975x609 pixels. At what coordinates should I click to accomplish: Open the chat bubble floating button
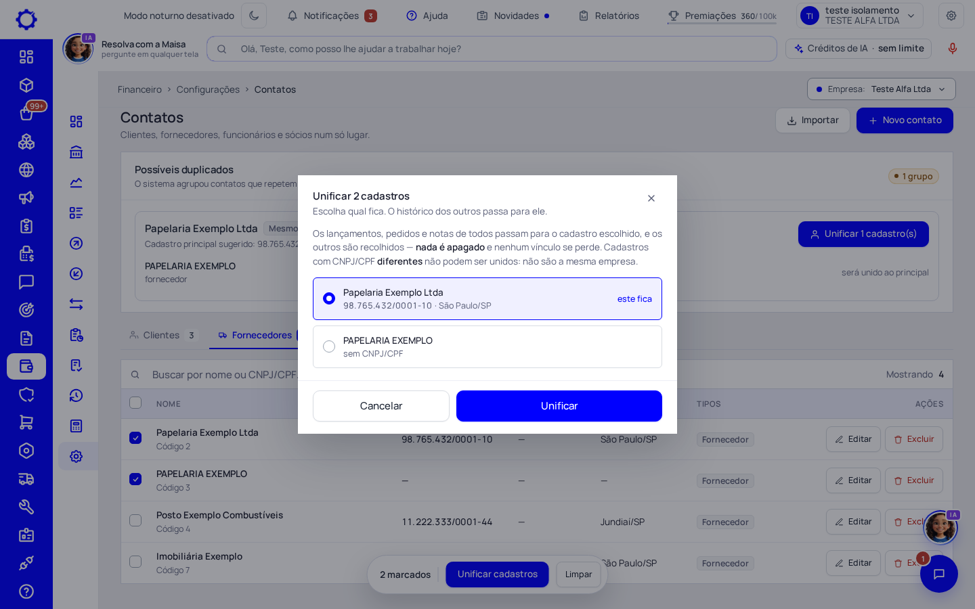(939, 574)
